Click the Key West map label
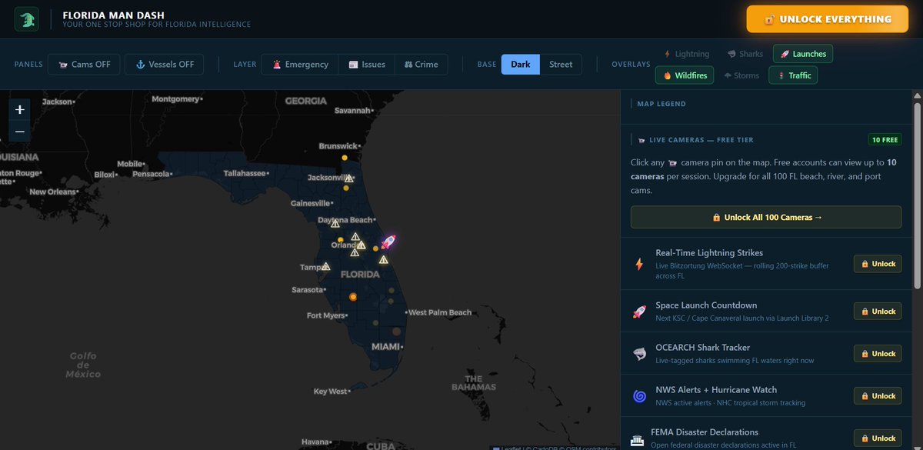 pyautogui.click(x=331, y=392)
